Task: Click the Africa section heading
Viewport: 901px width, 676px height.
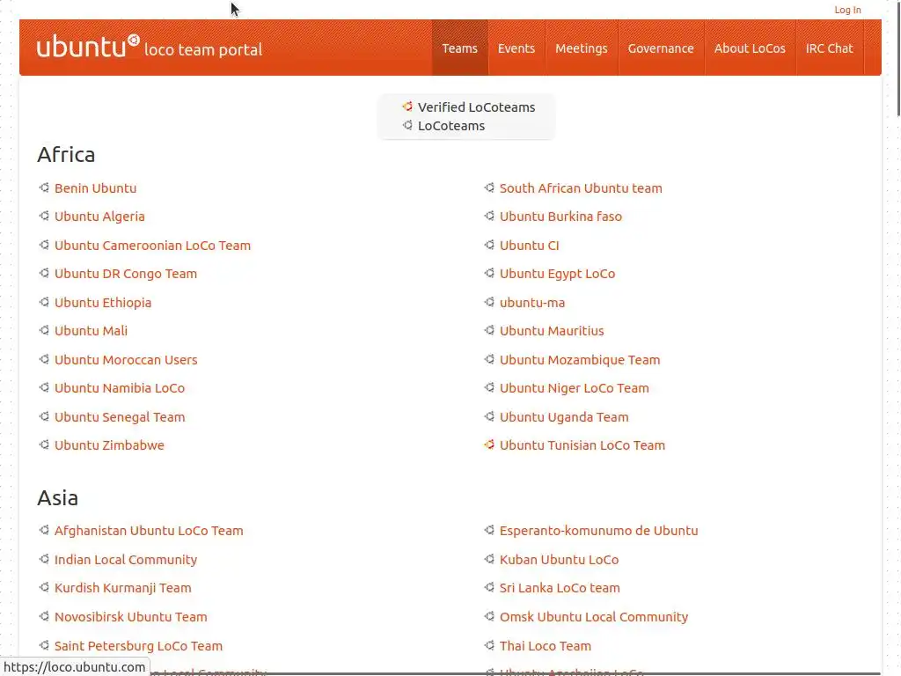Action: [66, 155]
